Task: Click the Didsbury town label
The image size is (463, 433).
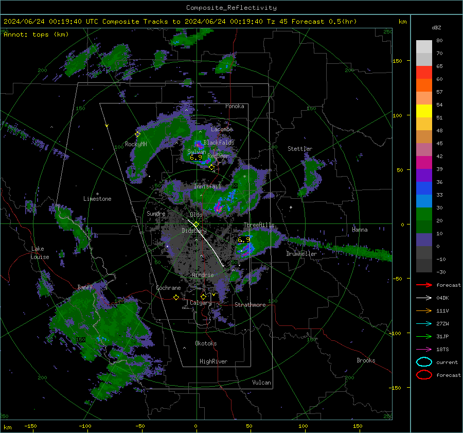Action: [x=194, y=231]
